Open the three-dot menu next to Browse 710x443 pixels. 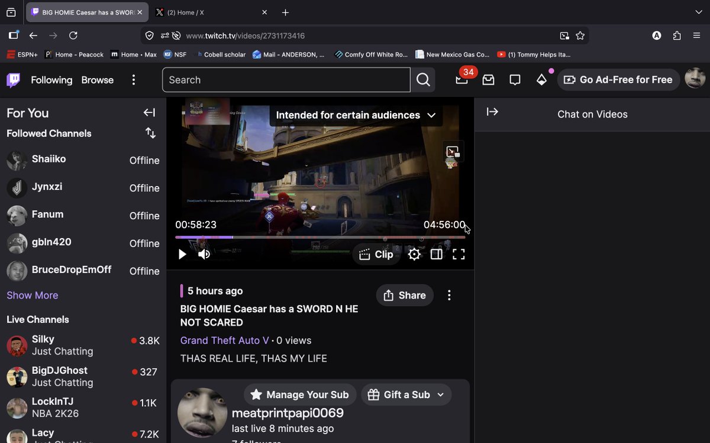[134, 80]
